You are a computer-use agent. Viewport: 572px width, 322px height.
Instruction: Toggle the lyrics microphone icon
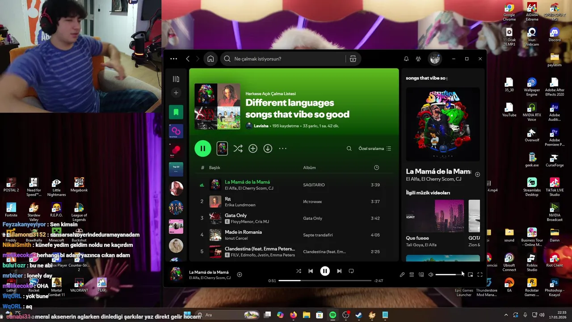[x=402, y=275]
